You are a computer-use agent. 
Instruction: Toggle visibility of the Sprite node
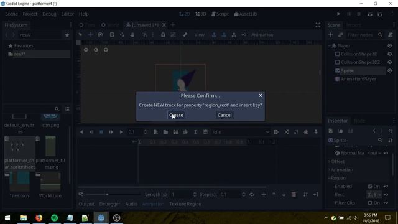[390, 70]
